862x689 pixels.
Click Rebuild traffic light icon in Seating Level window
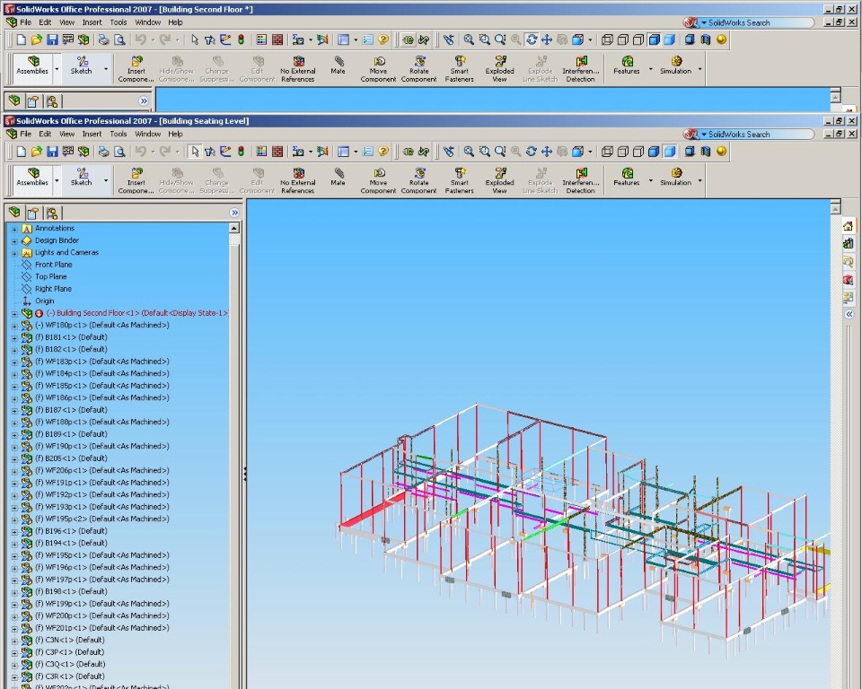pyautogui.click(x=241, y=151)
